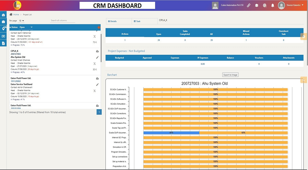Click the company avatar beside Cubix Automation

[x=215, y=6]
